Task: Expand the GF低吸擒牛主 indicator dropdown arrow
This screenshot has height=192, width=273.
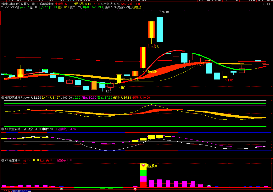Action: (33, 4)
